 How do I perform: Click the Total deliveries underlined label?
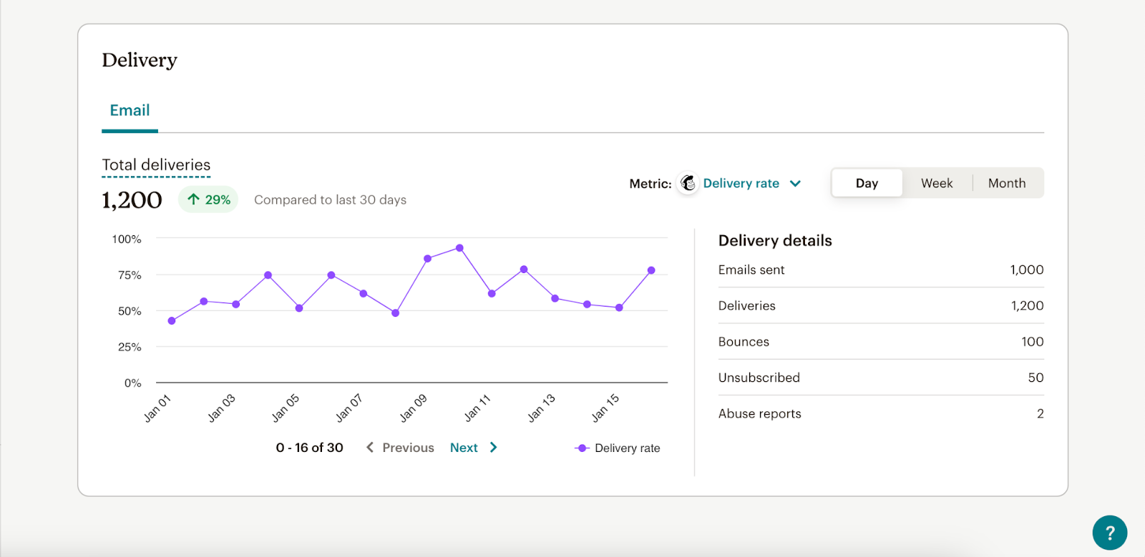click(x=156, y=165)
